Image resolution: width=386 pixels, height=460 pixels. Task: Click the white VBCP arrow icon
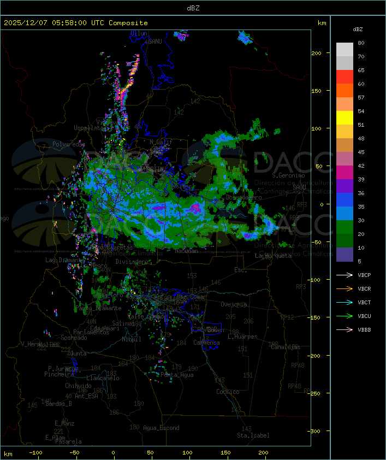click(345, 275)
